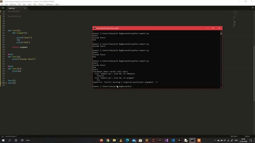Open Cortana from the taskbar
Screen dimensions: 255x143
tap(16, 140)
